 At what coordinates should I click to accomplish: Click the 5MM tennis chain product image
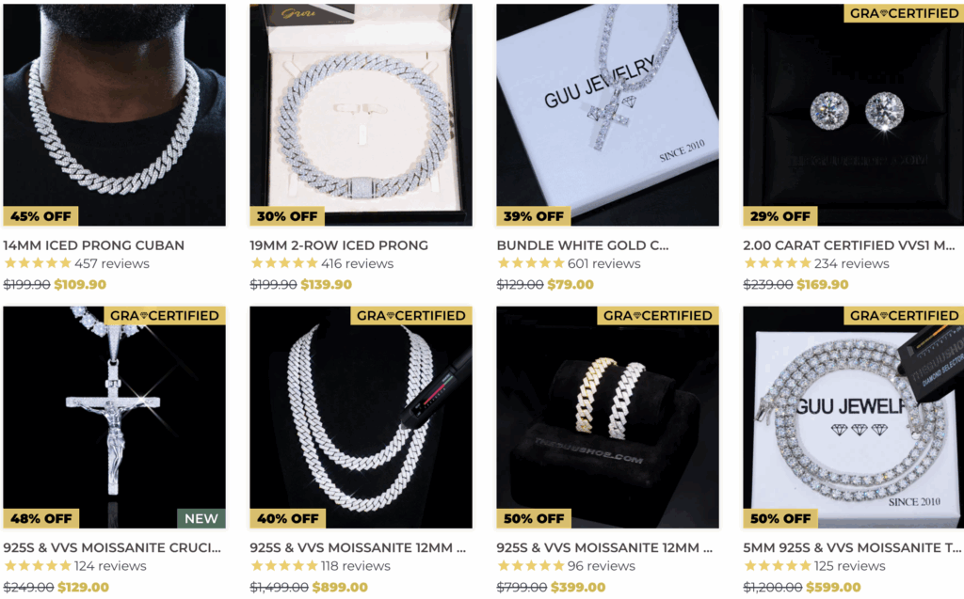pos(853,418)
